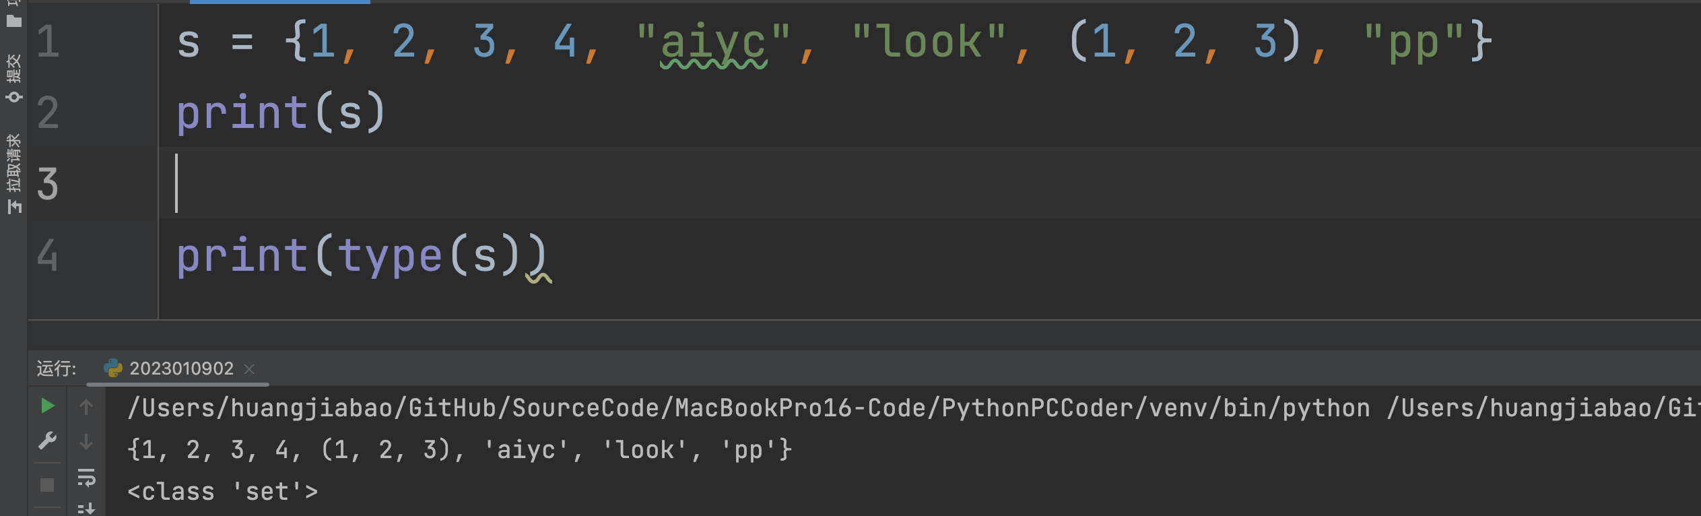
Task: Open the 提交 commit sidebar tab
Action: pyautogui.click(x=14, y=78)
